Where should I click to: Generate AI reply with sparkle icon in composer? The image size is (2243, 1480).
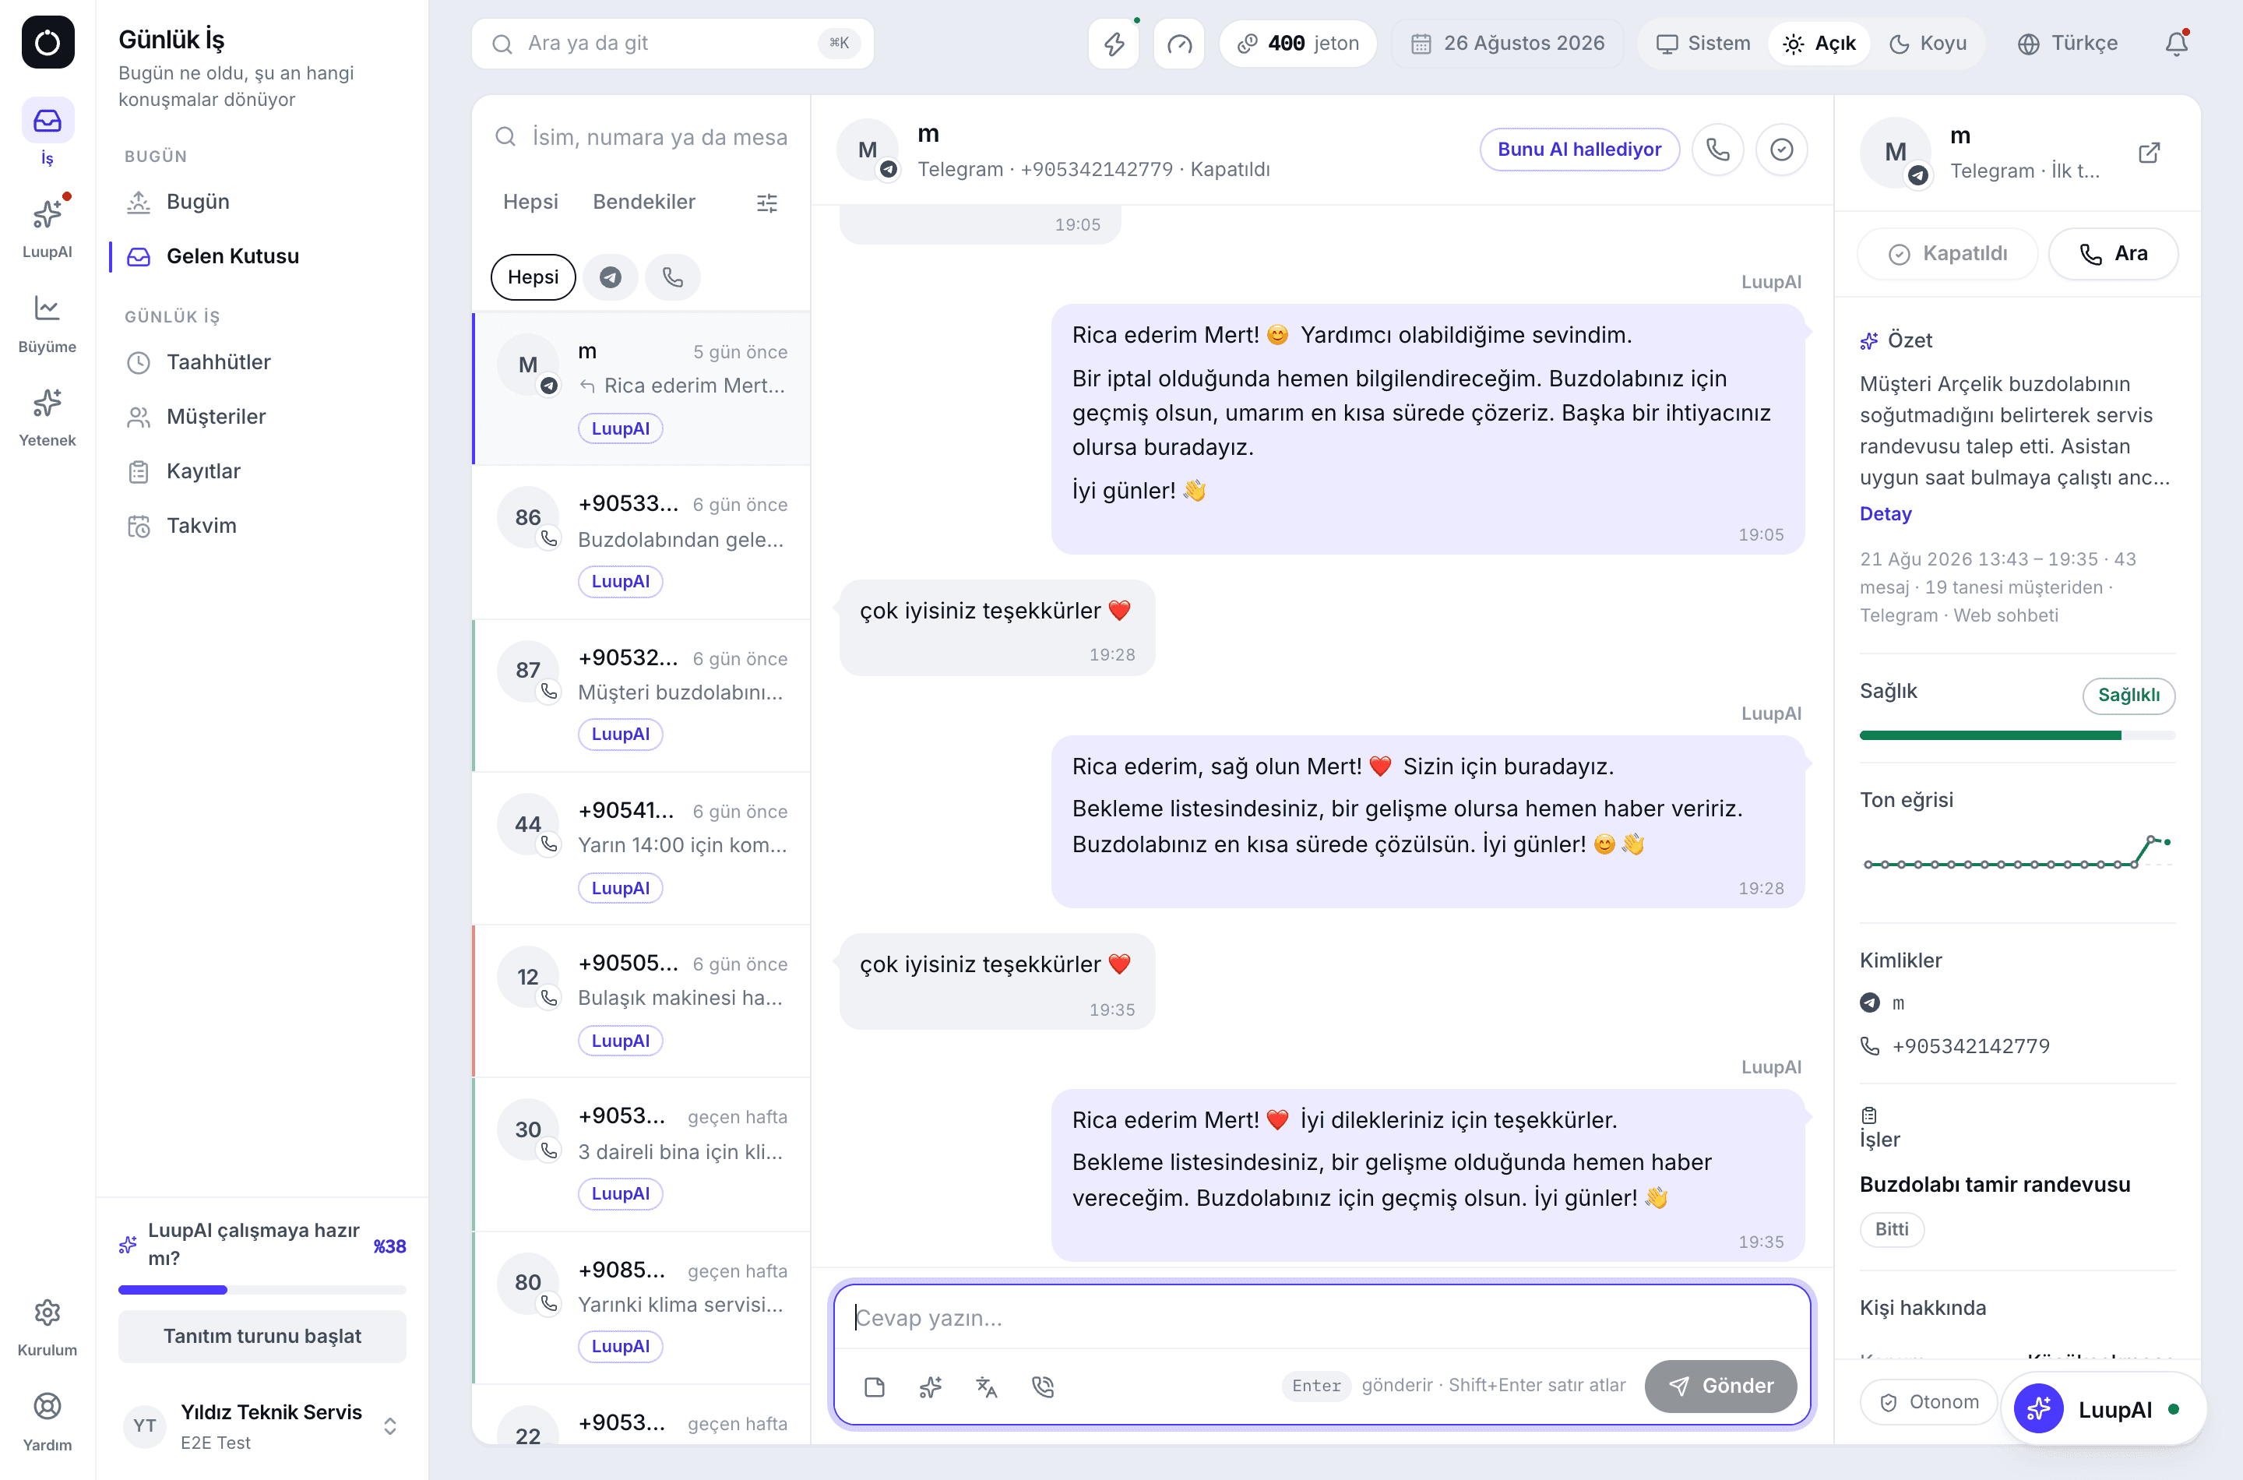(x=931, y=1386)
